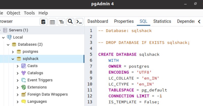Click the Servers group icon
This screenshot has height=106, width=203.
(x=5, y=30)
